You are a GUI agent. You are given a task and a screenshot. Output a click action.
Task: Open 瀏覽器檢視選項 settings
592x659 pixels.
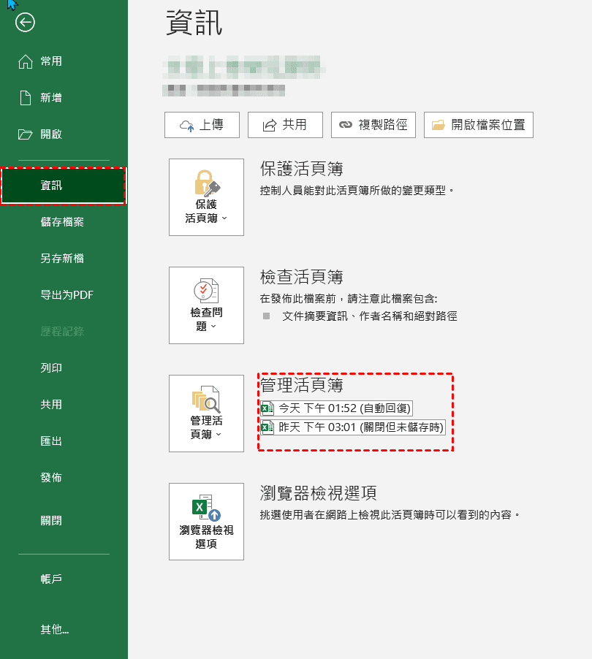click(206, 522)
